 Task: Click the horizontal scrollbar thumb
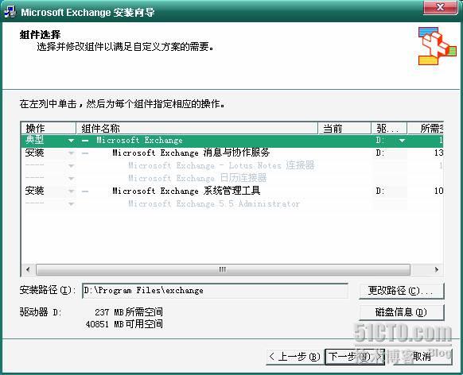coord(223,270)
